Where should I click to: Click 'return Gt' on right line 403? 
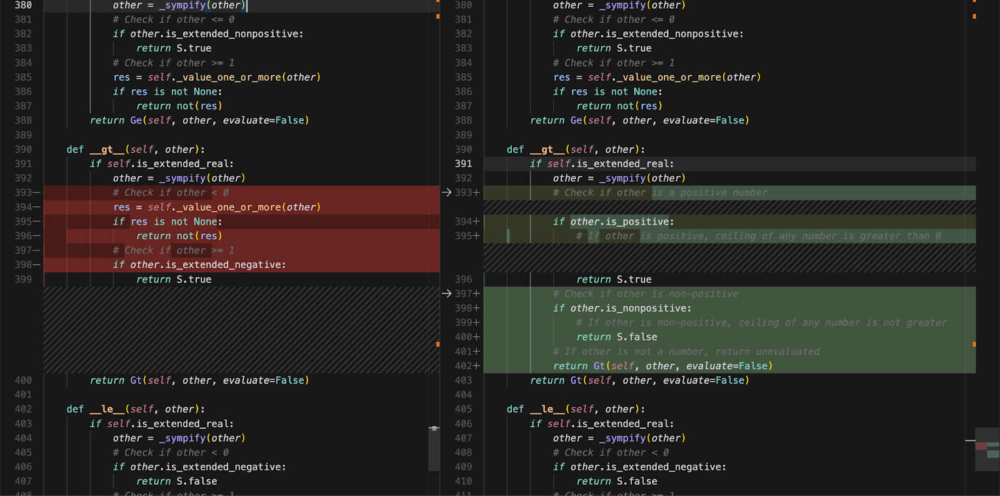click(639, 380)
